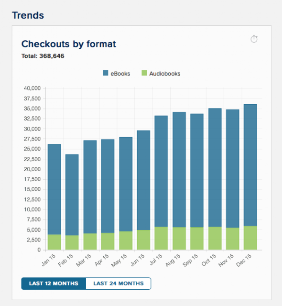Screen dimensions: 282x306
Task: Click the Nov 15 Audiobooks green bar
Action: (233, 239)
